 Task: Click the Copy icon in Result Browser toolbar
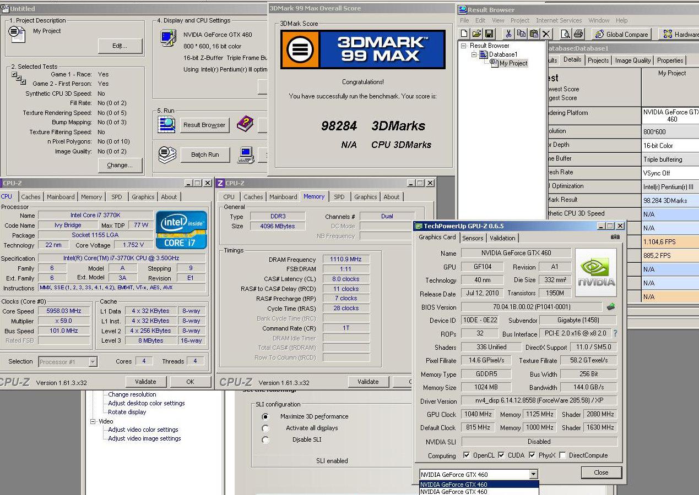tap(521, 34)
